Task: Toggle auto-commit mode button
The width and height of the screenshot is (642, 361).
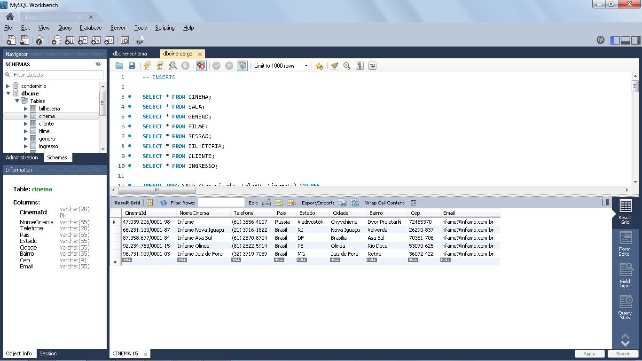Action: [x=242, y=66]
